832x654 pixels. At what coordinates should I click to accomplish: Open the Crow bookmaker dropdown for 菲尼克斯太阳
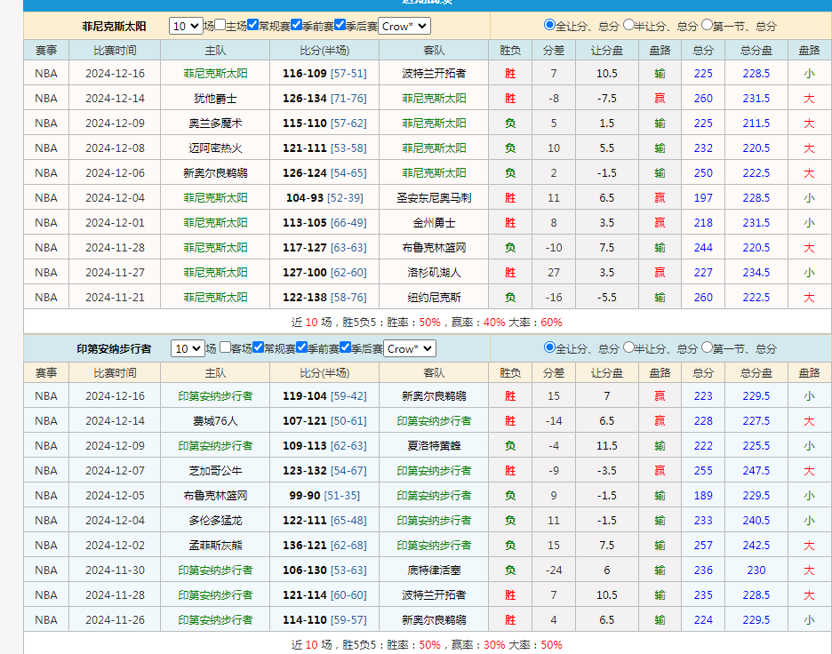406,27
